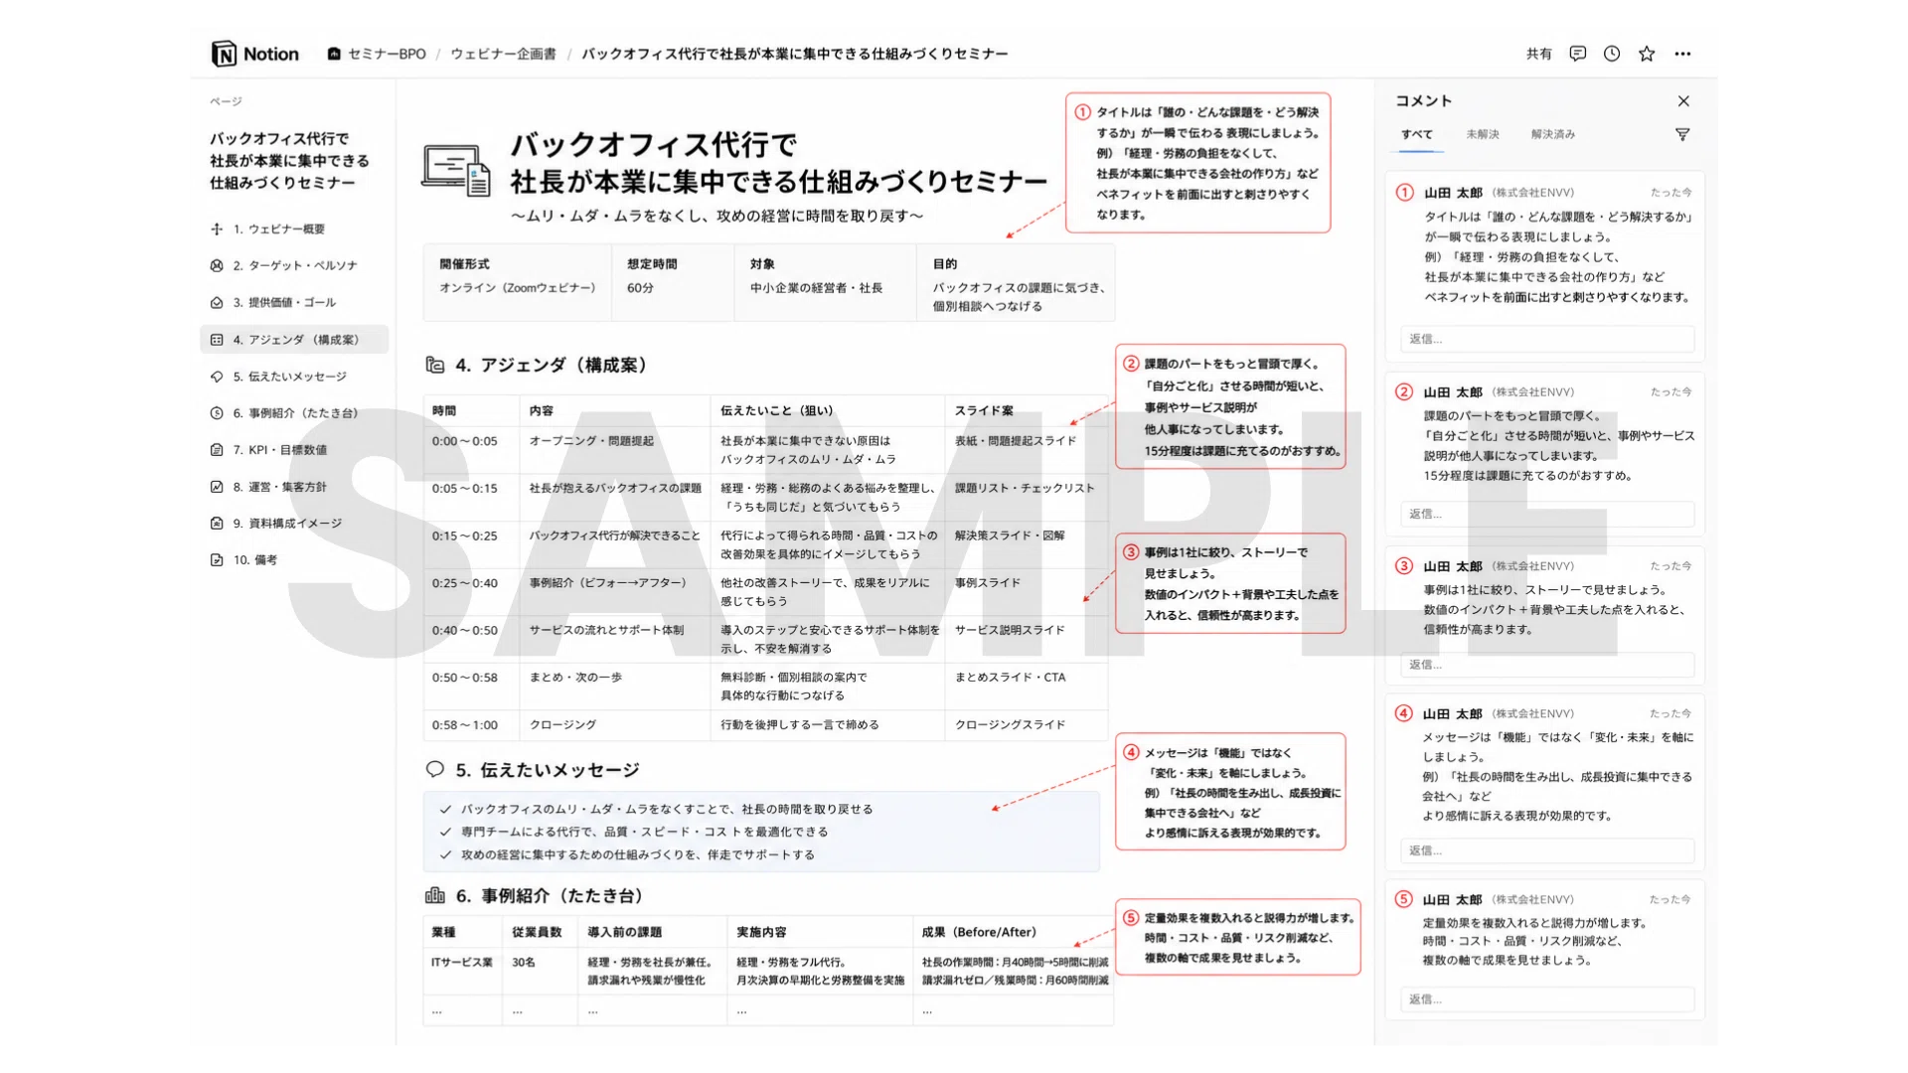
Task: Click chart icon beside 事例紹介 heading
Action: point(434,896)
